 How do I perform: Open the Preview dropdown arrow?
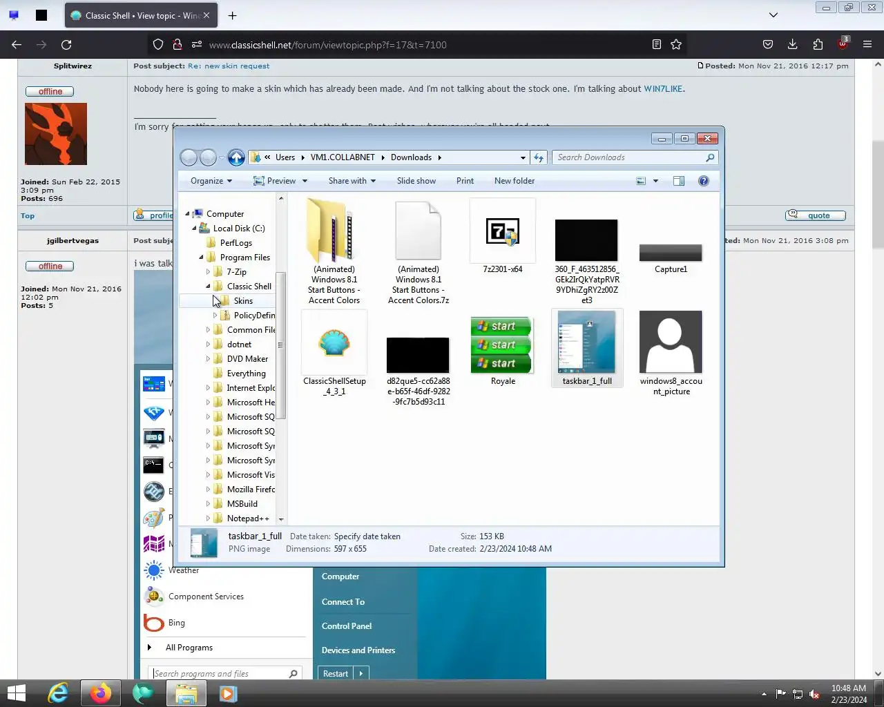coord(305,181)
